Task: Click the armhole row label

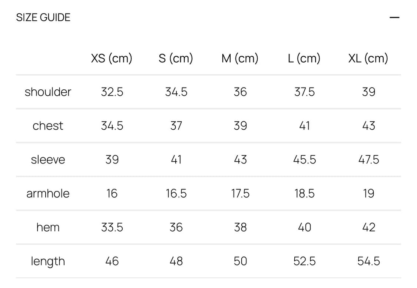Action: click(48, 193)
